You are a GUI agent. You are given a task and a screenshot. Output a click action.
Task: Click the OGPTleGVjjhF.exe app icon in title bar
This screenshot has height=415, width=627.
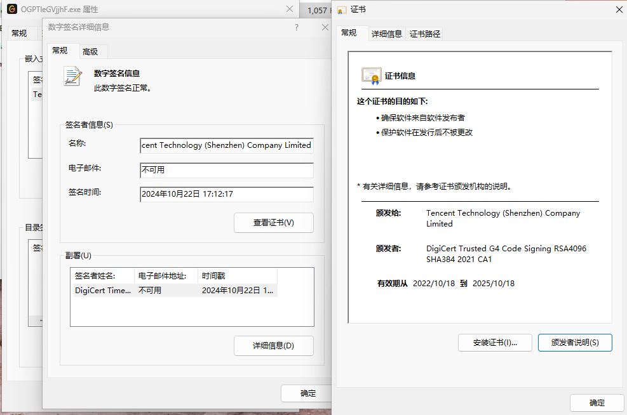click(12, 9)
